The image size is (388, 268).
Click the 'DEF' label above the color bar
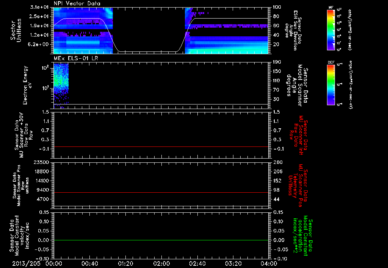pyautogui.click(x=331, y=62)
